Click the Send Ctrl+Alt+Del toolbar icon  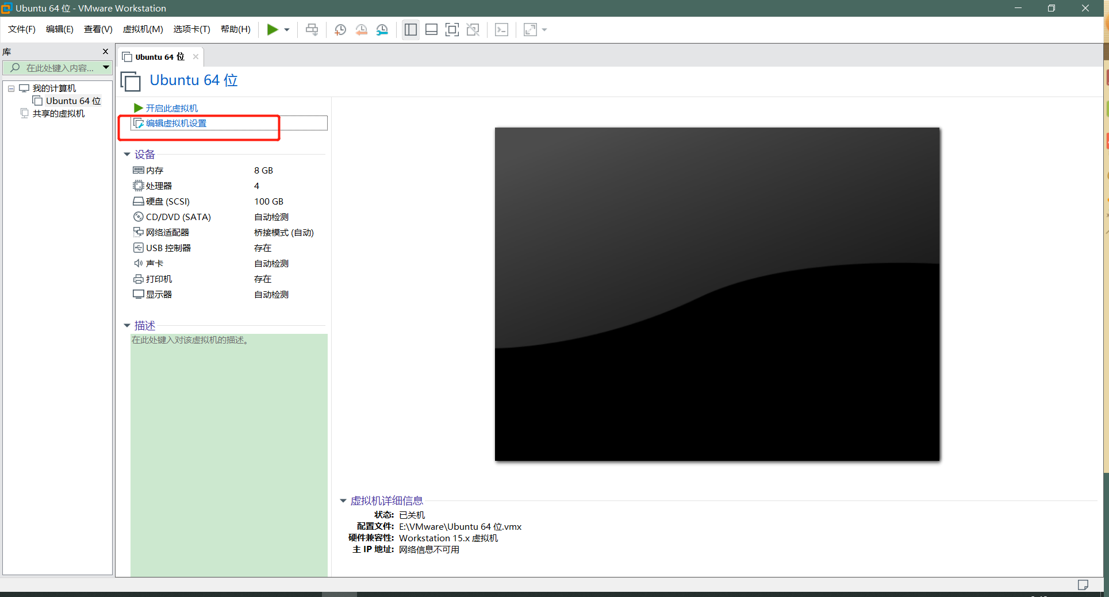[312, 30]
